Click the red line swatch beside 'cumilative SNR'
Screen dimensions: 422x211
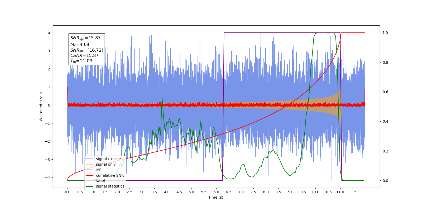pyautogui.click(x=90, y=175)
